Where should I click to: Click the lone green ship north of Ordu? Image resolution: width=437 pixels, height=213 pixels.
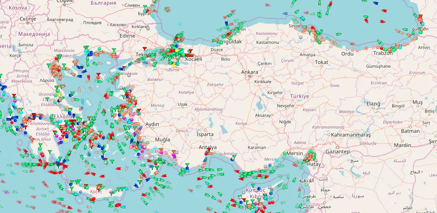[x=338, y=34]
